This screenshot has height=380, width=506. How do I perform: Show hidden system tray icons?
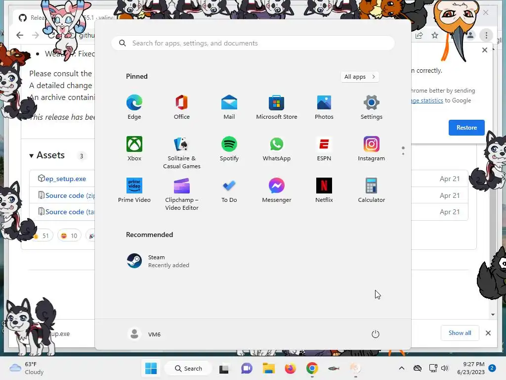401,368
